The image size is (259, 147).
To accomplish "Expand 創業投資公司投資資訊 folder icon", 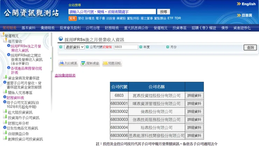I will (x=5, y=138).
